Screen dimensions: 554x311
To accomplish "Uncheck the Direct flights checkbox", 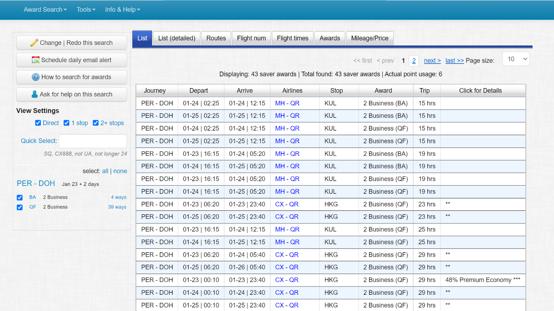I will 38,123.
